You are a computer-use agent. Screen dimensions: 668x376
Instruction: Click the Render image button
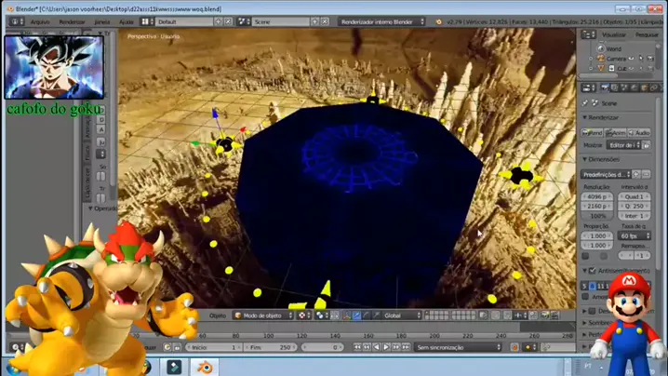coord(592,133)
